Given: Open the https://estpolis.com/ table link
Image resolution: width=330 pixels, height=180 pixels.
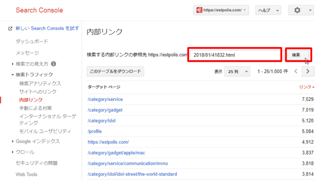Looking at the screenshot, I should tap(108, 142).
